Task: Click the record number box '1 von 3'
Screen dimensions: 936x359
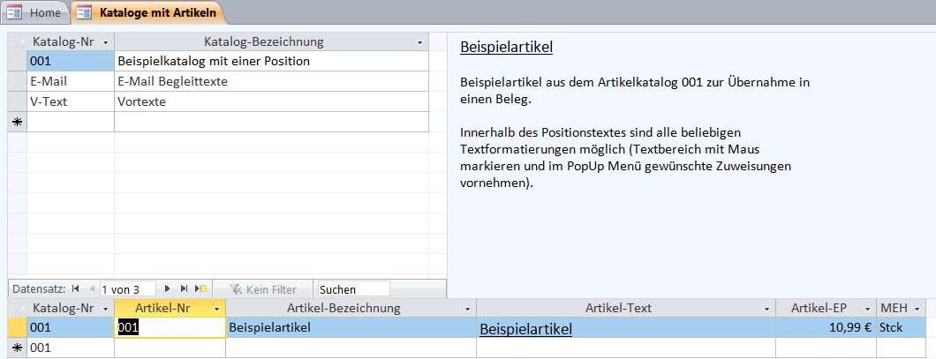Action: point(126,288)
